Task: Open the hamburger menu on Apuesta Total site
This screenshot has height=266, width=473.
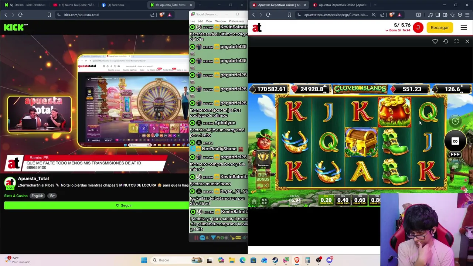Action: (x=464, y=28)
